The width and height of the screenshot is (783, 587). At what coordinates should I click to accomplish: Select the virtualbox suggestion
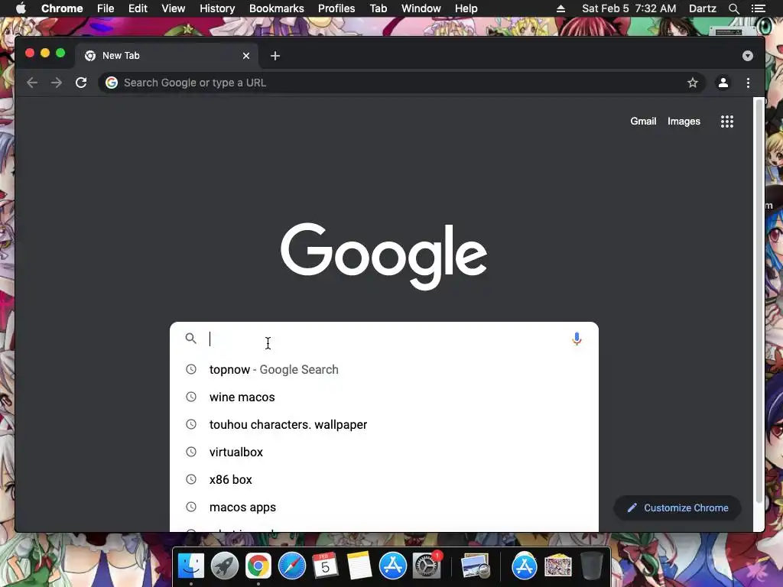click(x=384, y=452)
